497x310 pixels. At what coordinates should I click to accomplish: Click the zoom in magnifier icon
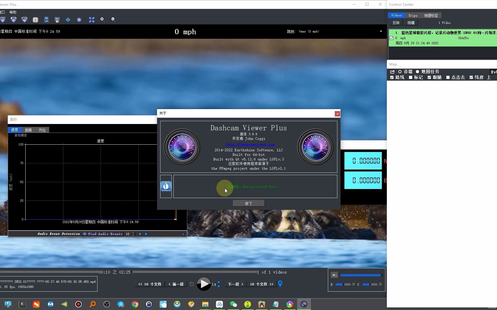pos(102,20)
